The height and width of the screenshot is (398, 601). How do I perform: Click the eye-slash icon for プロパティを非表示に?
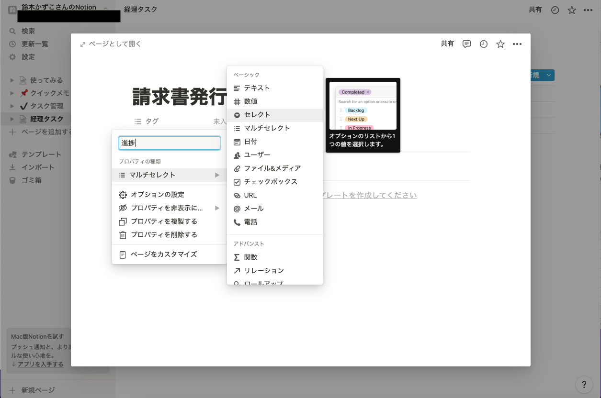123,208
